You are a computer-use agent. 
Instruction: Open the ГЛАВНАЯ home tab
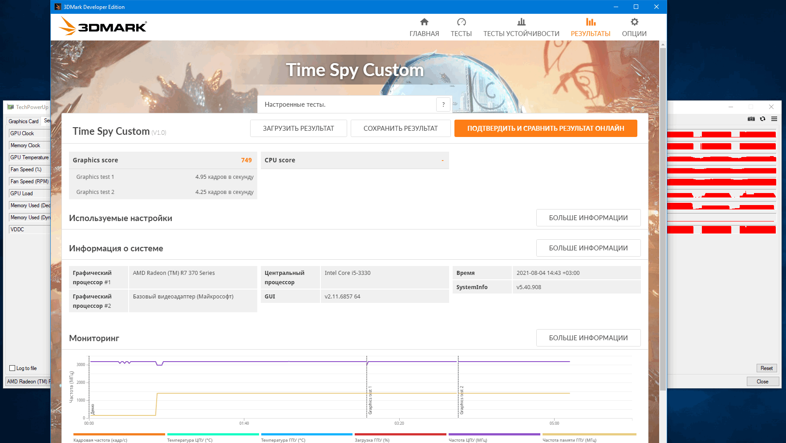(x=424, y=28)
